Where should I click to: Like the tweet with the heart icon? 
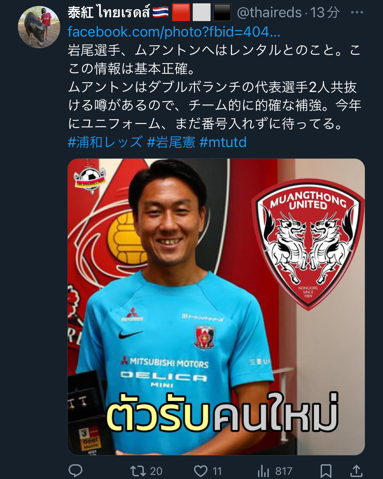[x=201, y=471]
